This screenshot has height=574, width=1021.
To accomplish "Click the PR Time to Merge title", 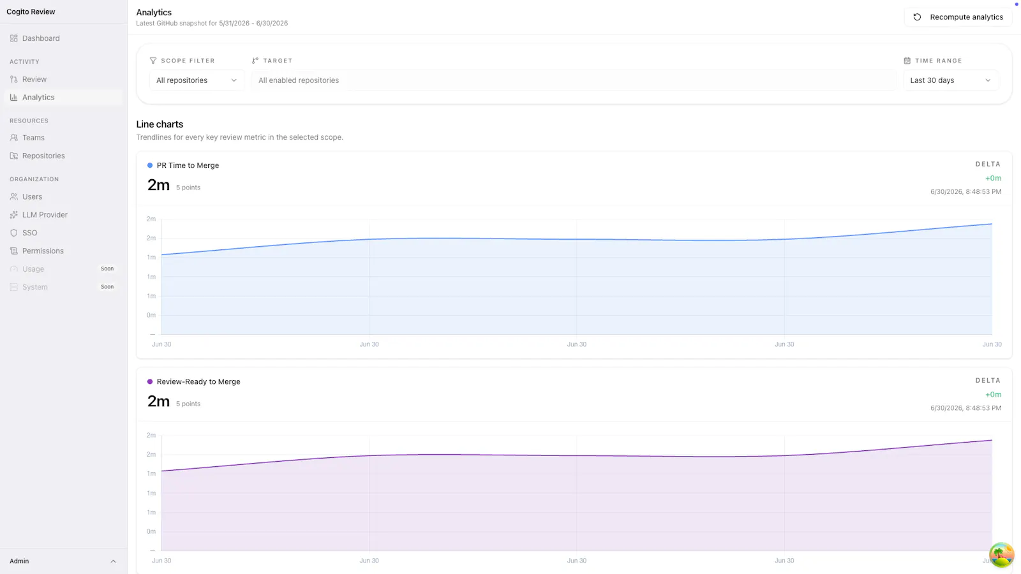I will pyautogui.click(x=188, y=165).
